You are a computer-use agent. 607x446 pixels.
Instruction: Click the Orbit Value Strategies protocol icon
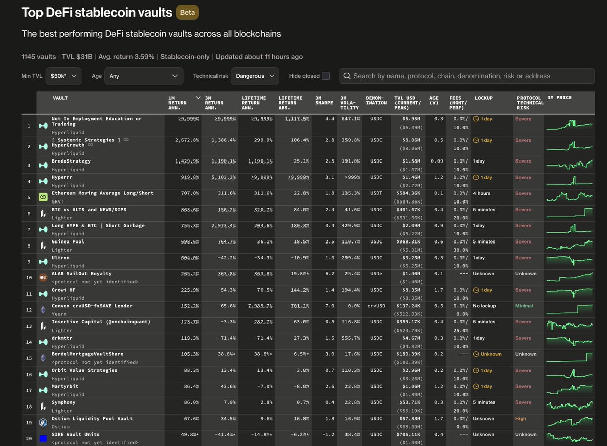point(44,374)
